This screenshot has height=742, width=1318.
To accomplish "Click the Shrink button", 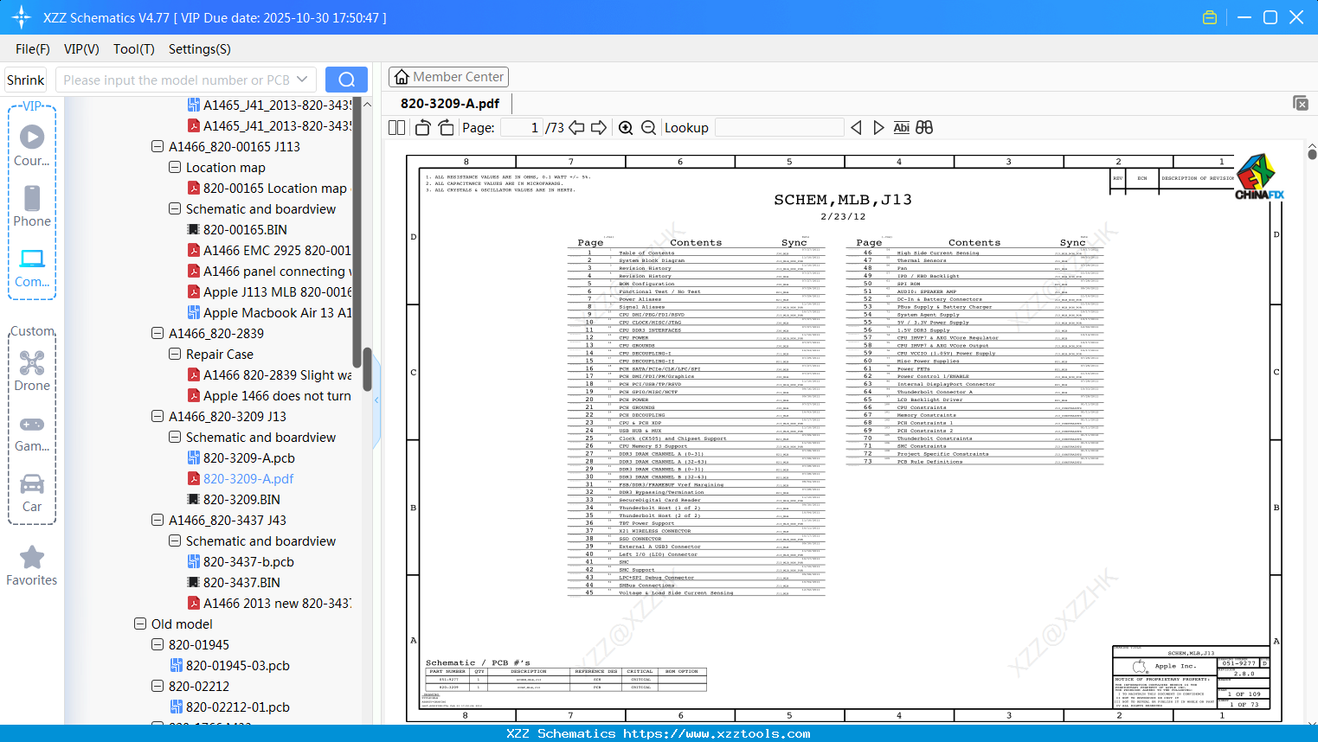I will point(26,80).
